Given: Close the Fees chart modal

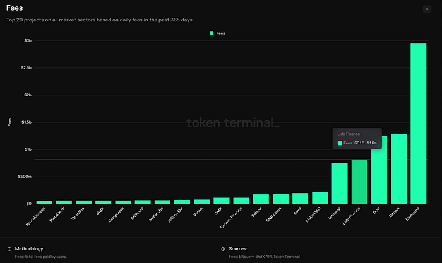Looking at the screenshot, I should (427, 9).
